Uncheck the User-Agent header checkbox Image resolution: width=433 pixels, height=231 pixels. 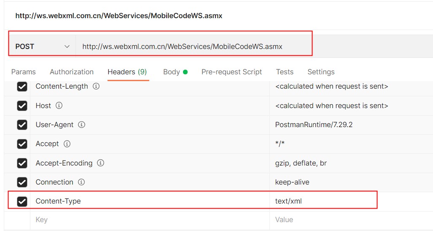point(22,125)
